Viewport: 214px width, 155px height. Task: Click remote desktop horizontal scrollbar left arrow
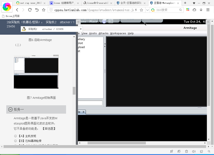click(80, 143)
